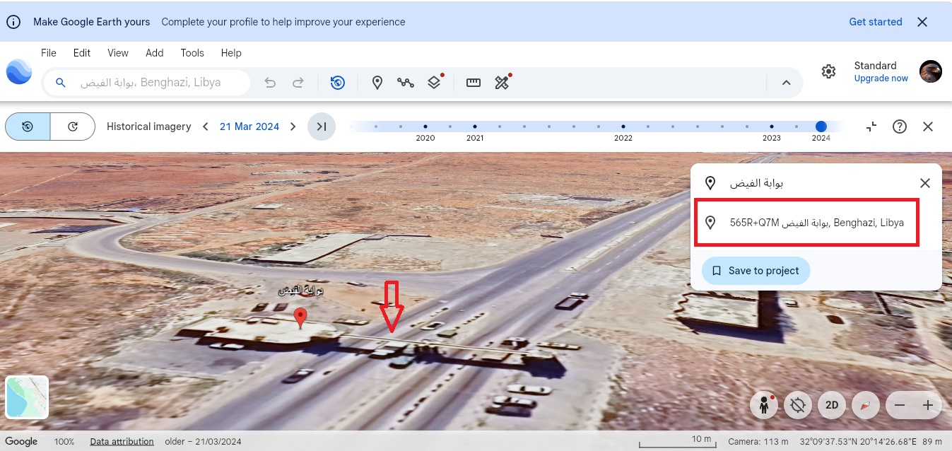Open the Help menu

point(231,53)
